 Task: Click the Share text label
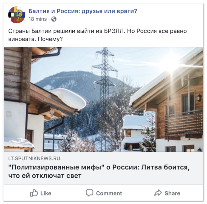click(172, 193)
